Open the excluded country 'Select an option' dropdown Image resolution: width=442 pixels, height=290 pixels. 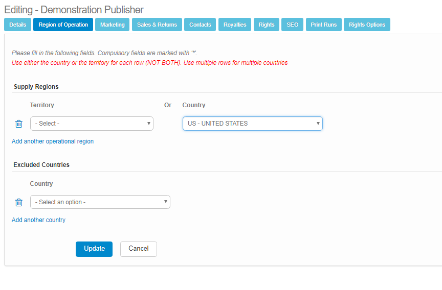pyautogui.click(x=100, y=202)
